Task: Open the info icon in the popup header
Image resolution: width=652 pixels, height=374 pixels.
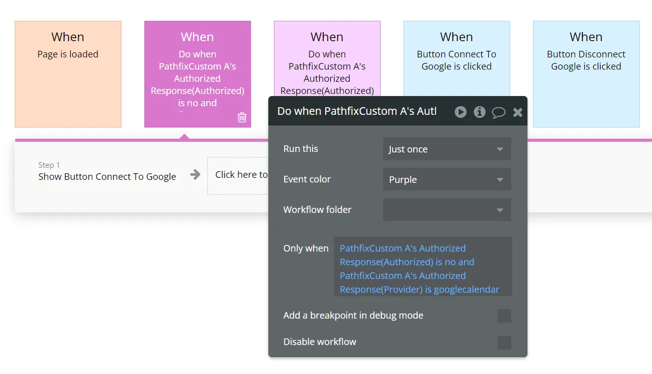Action: coord(480,112)
